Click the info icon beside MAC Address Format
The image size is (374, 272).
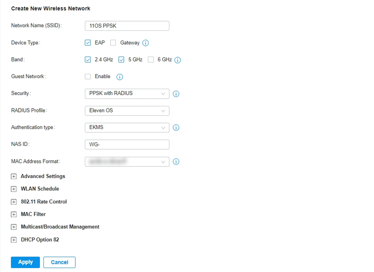click(176, 162)
